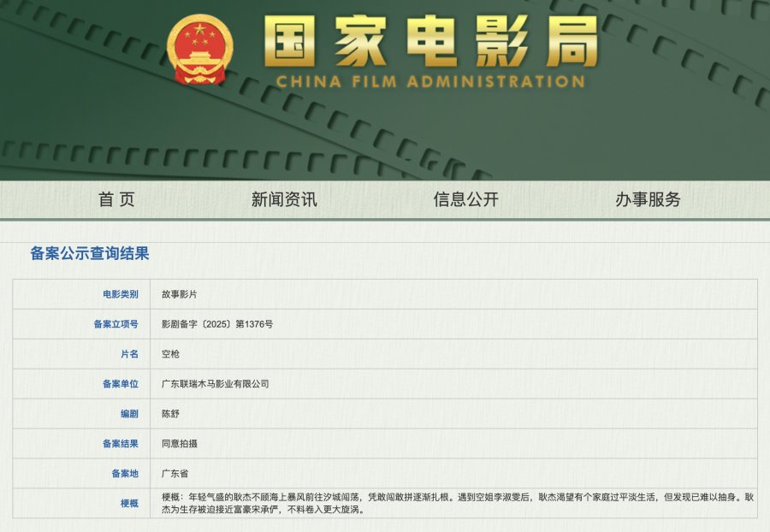Click the 电影类别 row label
770x532 pixels.
[x=120, y=294]
